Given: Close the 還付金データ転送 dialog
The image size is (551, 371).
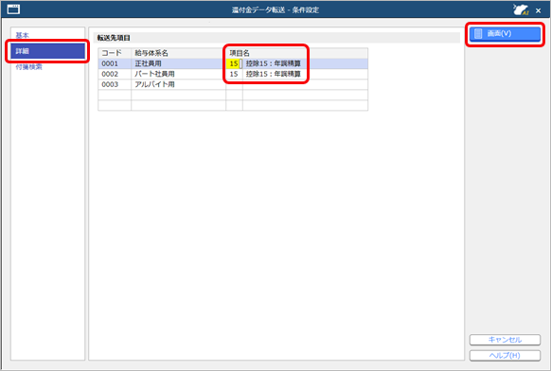Looking at the screenshot, I should (538, 10).
